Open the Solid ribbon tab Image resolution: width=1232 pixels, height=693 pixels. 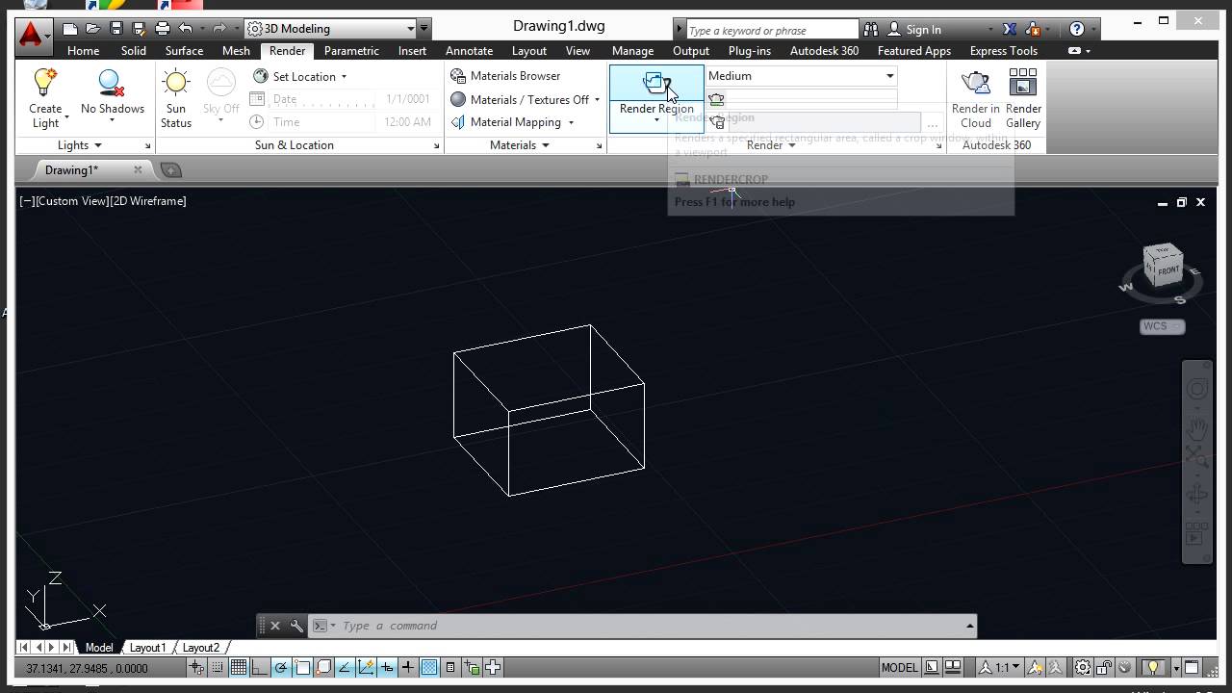pyautogui.click(x=134, y=51)
